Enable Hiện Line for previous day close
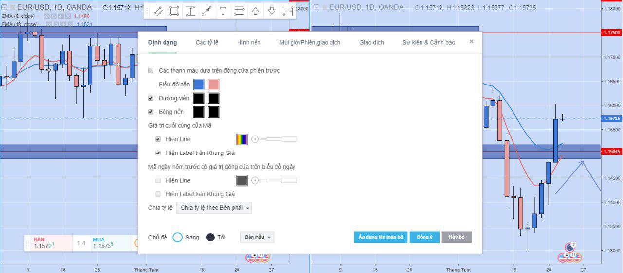 click(158, 180)
